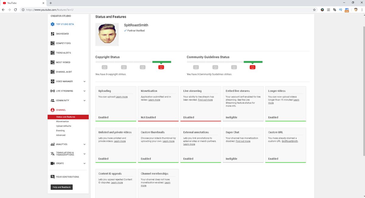
Task: Click Learn more in External annotations card
Action: [189, 144]
